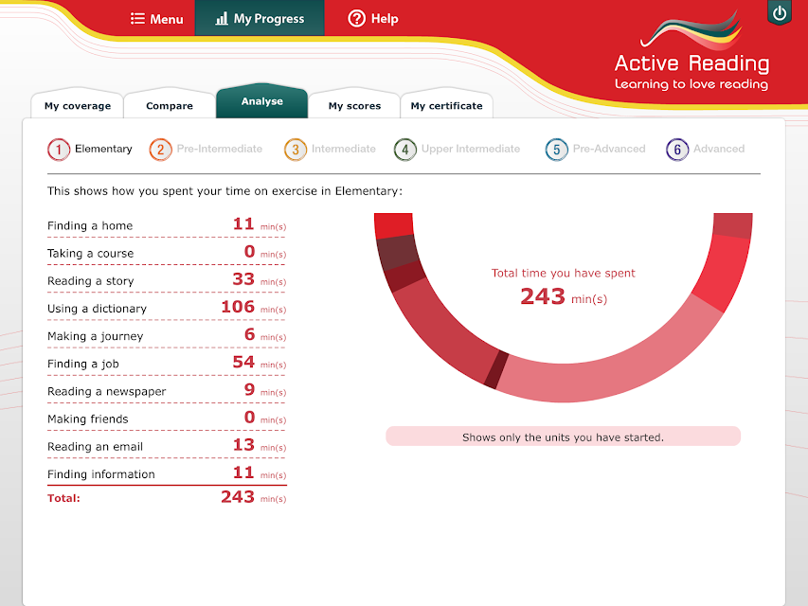
Task: Click the Finding a job row
Action: [167, 363]
